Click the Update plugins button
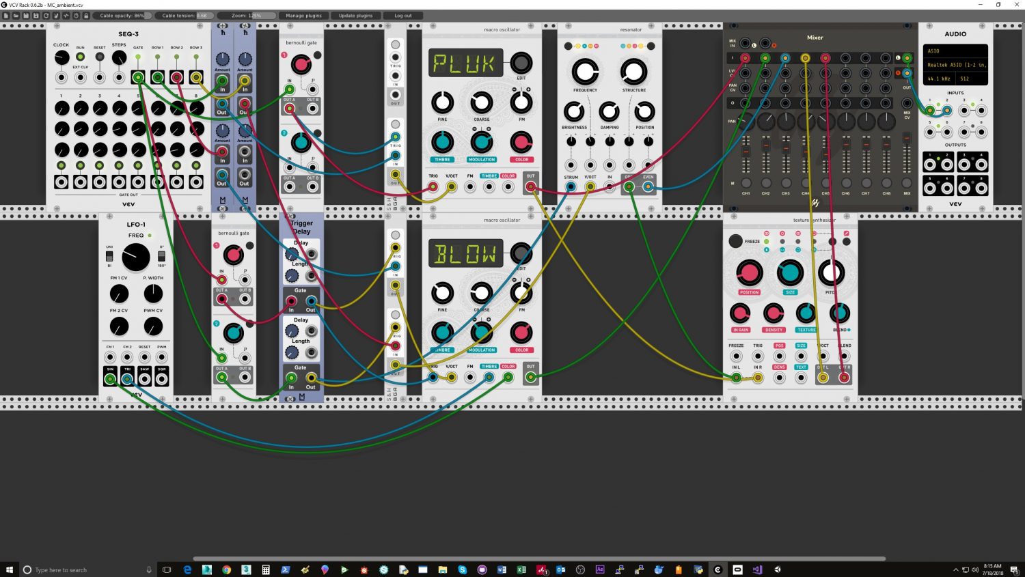Image resolution: width=1025 pixels, height=577 pixels. point(356,16)
